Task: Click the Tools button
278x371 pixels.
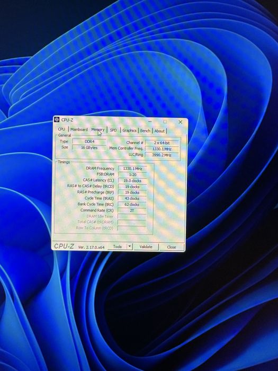Action: click(117, 246)
